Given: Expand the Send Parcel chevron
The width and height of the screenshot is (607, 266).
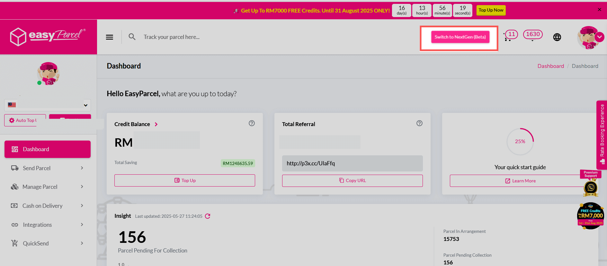Looking at the screenshot, I should coord(82,168).
